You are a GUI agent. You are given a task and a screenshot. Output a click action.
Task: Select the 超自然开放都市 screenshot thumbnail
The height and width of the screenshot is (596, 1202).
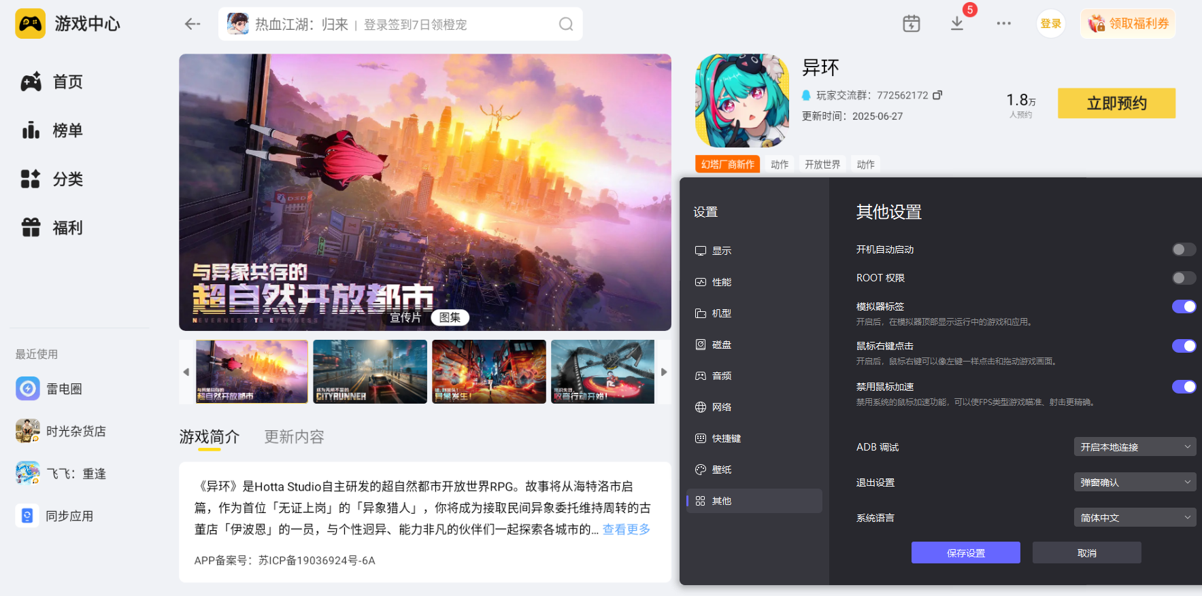tap(252, 372)
